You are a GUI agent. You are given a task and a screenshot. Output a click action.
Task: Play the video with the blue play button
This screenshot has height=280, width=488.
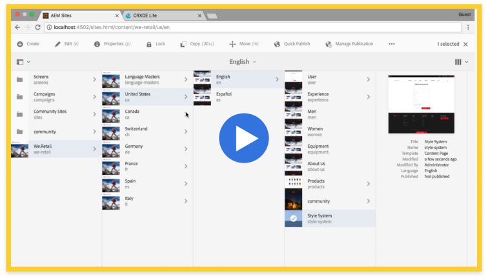click(244, 138)
